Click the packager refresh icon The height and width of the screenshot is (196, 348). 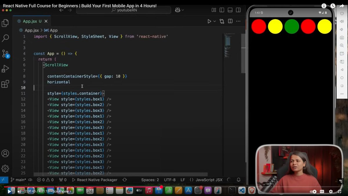coord(125,180)
